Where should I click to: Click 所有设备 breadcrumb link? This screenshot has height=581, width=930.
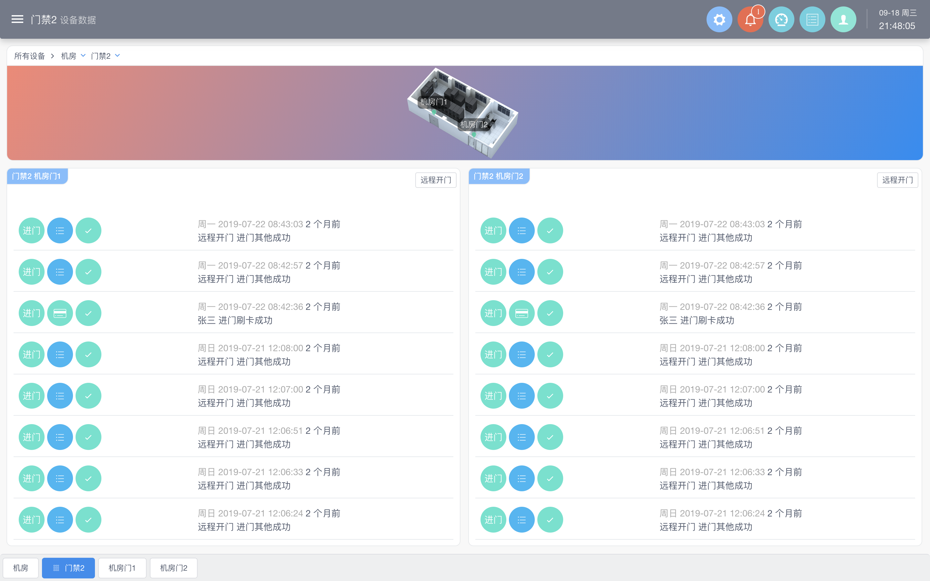tap(30, 56)
